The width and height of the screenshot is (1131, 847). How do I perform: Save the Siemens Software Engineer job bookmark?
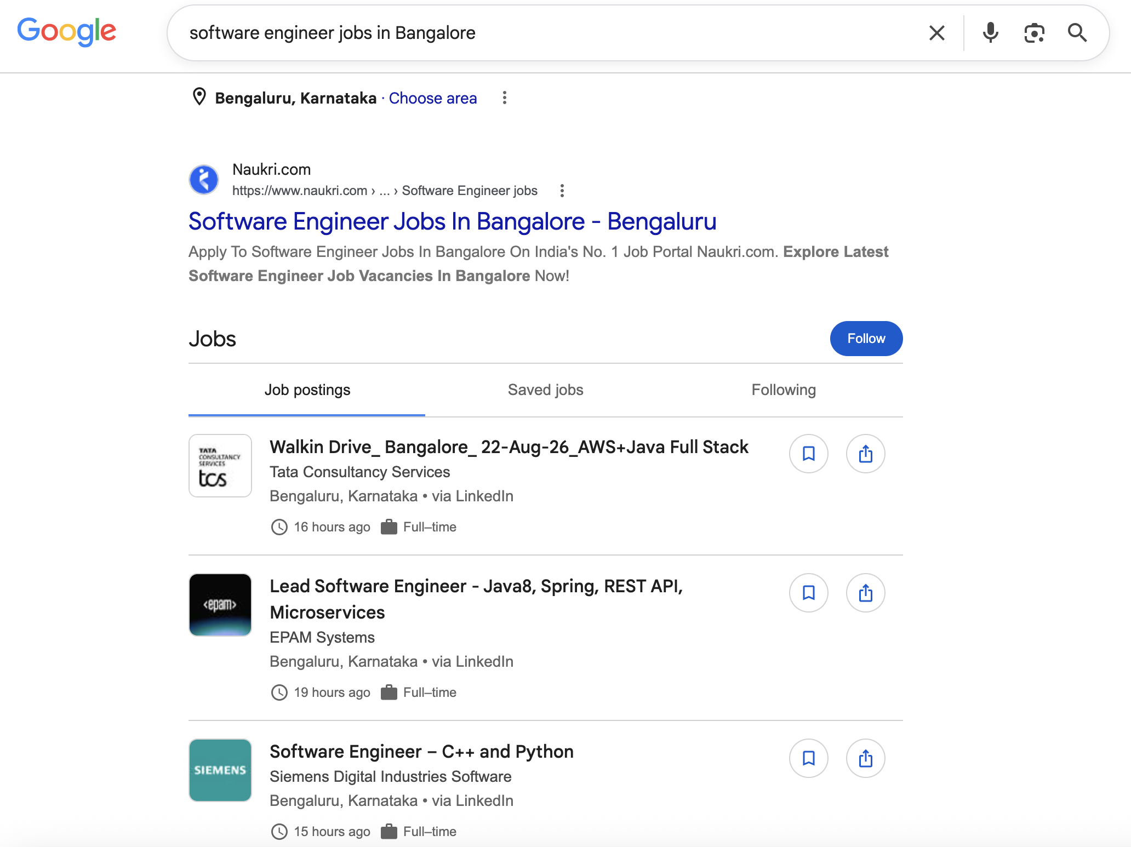809,758
